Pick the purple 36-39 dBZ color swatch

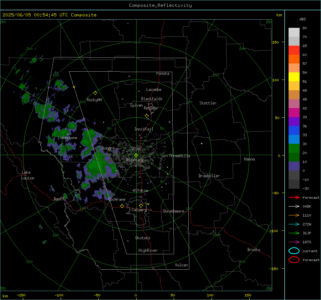click(294, 121)
